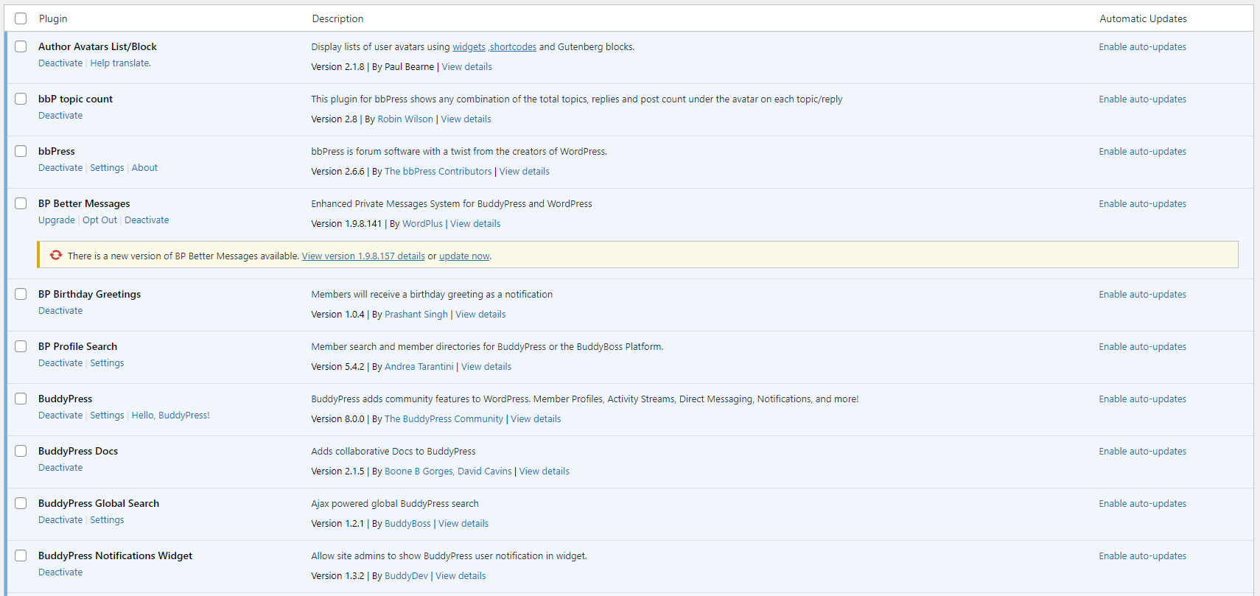Open the WordPlus author link
1260x596 pixels.
(x=422, y=224)
